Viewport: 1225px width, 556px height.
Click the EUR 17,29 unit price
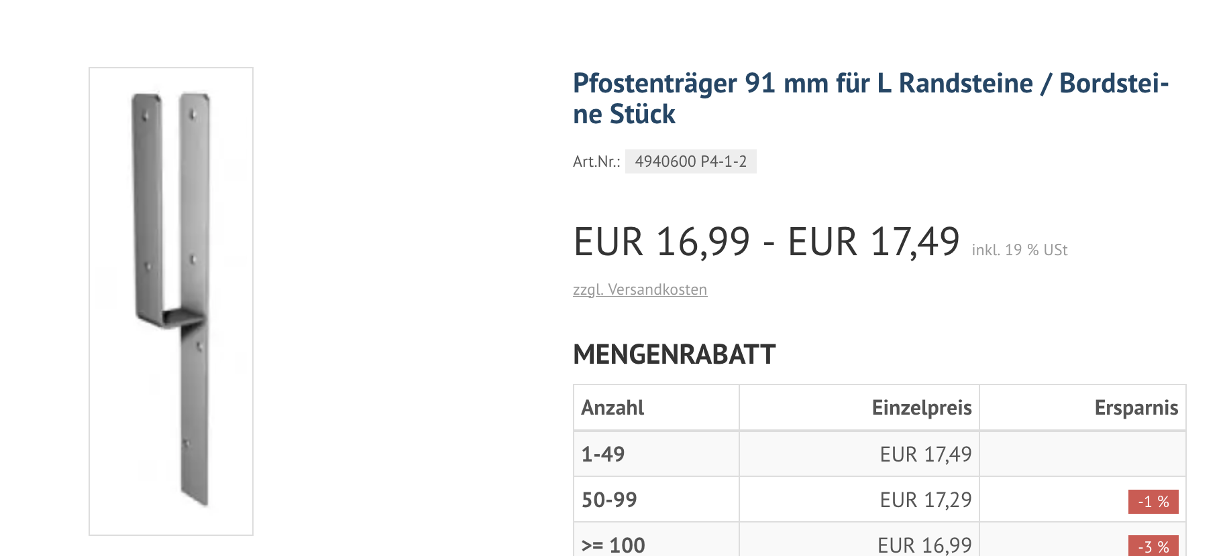click(925, 500)
